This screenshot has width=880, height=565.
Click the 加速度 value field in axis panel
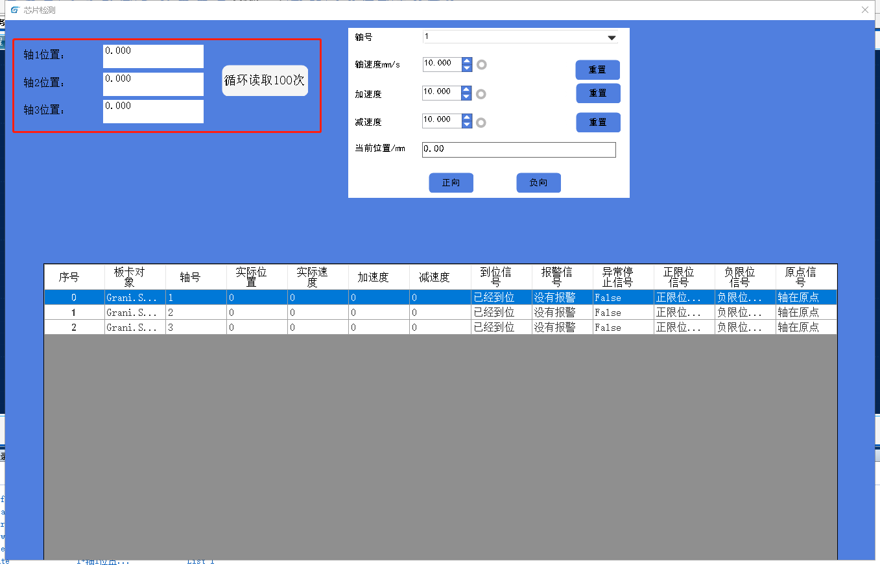point(442,93)
